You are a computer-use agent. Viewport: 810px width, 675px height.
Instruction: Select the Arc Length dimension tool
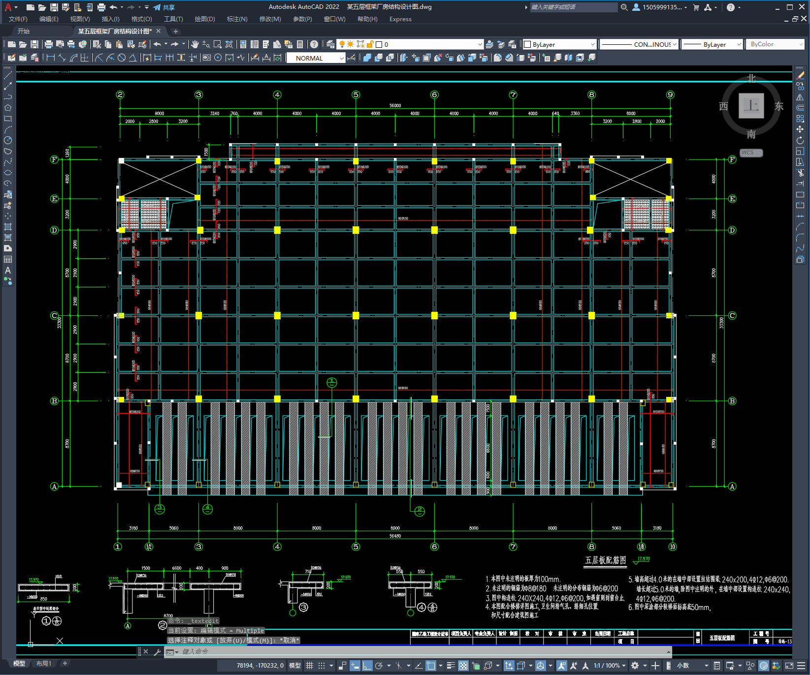73,58
